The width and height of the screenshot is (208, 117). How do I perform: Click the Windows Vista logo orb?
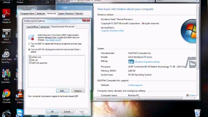pos(189,31)
